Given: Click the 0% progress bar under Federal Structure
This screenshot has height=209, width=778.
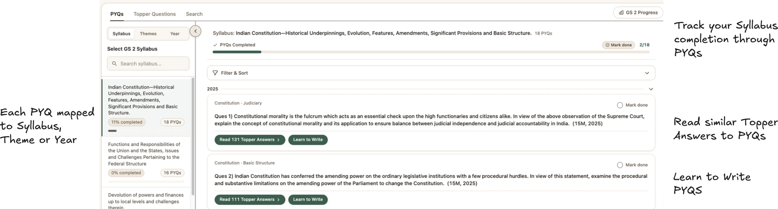Looking at the screenshot, I should click(146, 182).
